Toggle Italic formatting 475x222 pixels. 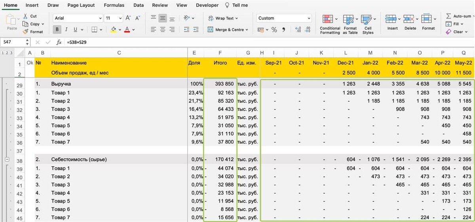[66, 30]
